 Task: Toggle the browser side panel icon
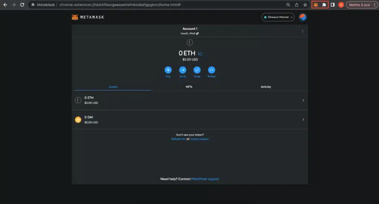tap(333, 4)
